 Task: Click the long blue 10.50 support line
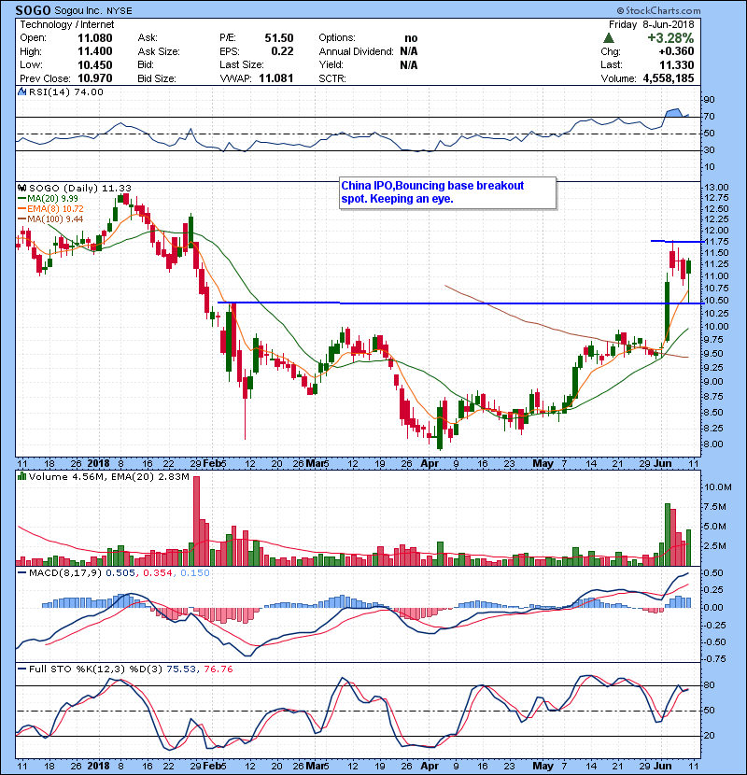(x=459, y=303)
